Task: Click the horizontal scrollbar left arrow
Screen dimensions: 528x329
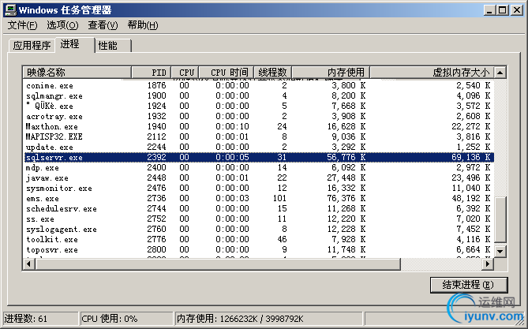Action: (x=29, y=264)
